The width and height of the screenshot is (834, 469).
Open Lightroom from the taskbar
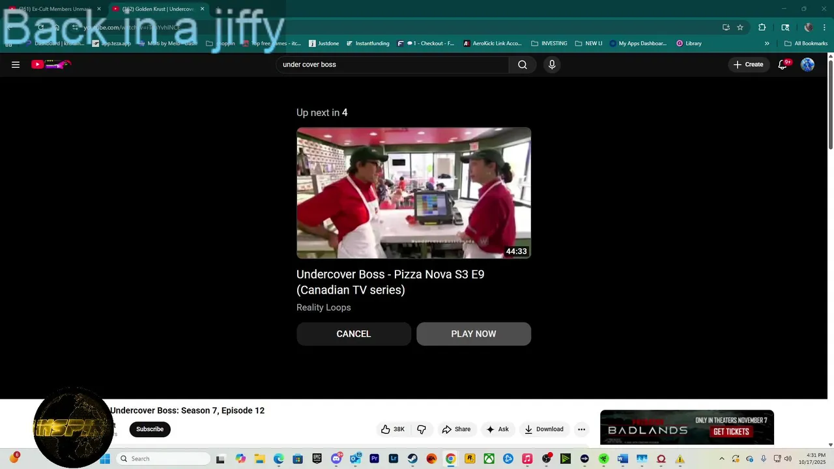tap(393, 459)
